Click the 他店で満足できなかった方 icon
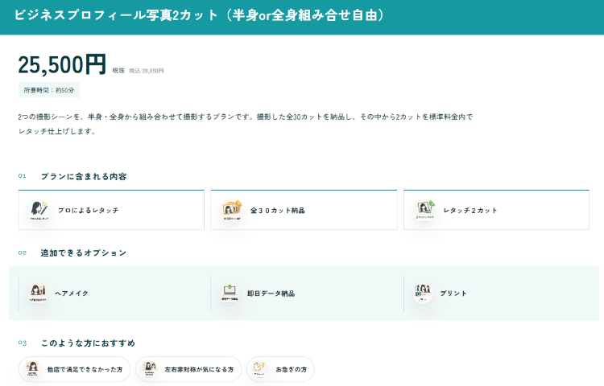604x386 pixels. click(33, 369)
